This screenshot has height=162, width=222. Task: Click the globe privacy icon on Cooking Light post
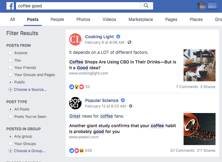coord(129,43)
